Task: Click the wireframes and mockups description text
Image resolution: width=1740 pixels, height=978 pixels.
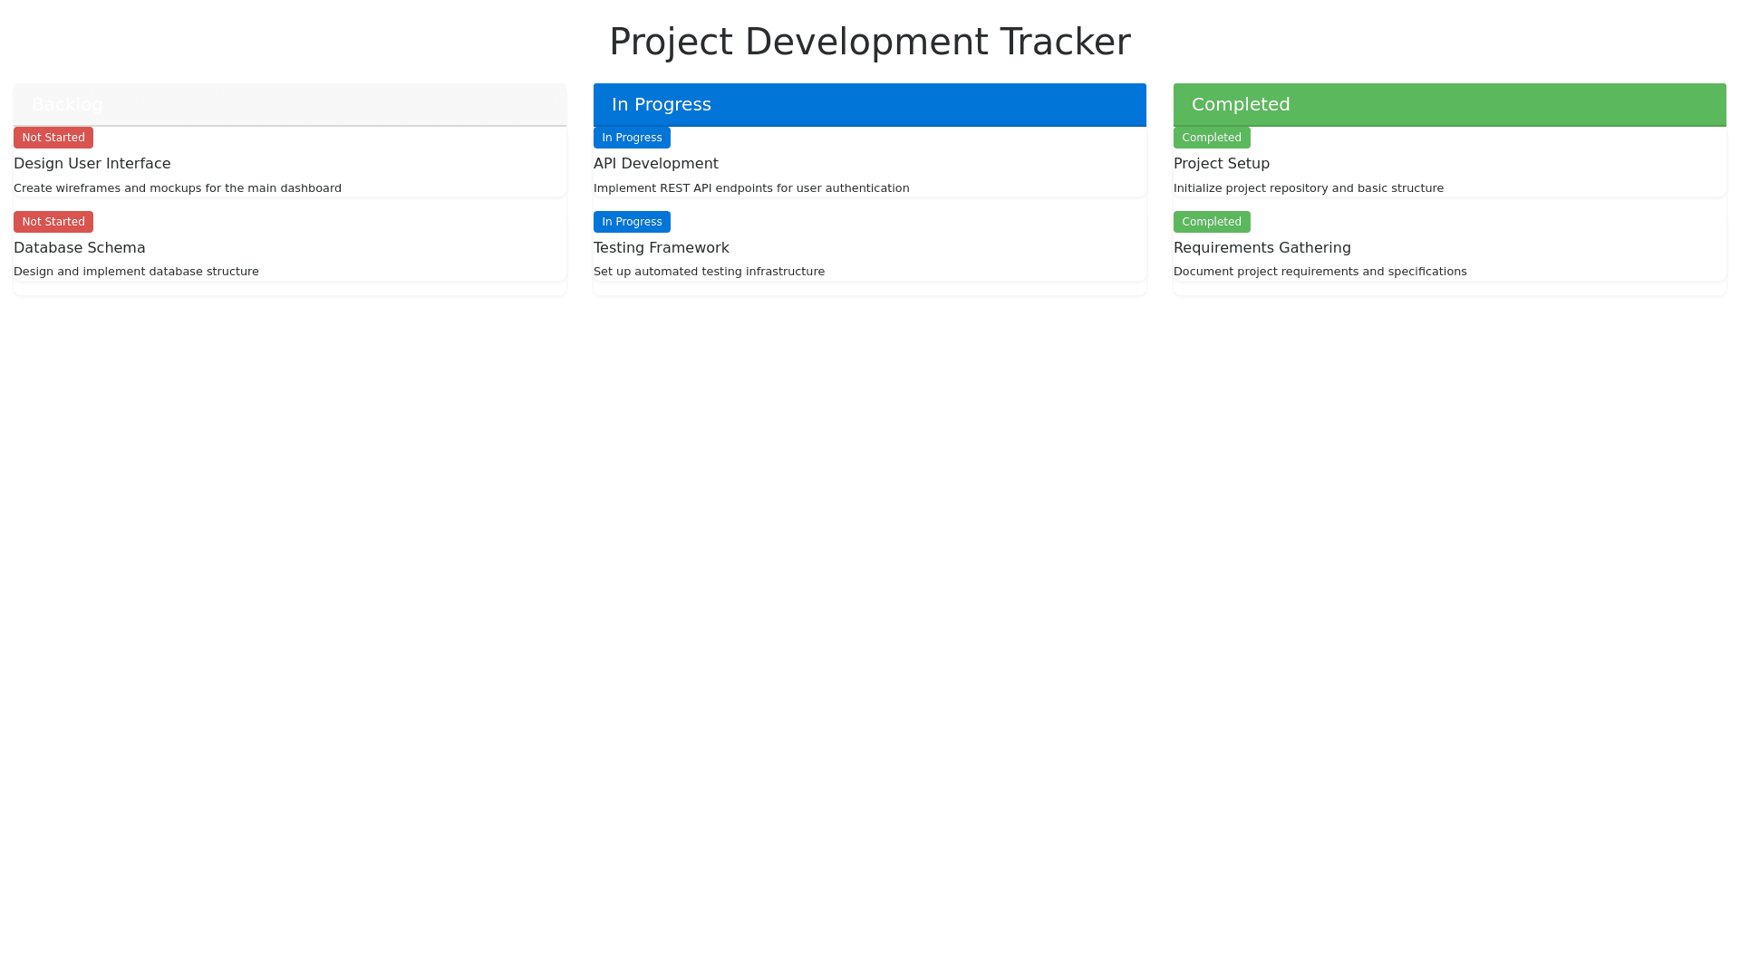Action: pyautogui.click(x=178, y=188)
